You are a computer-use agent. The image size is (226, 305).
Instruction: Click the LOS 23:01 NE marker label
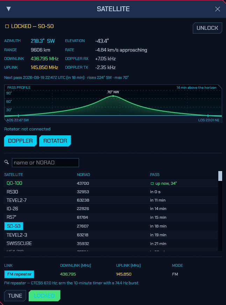209,120
